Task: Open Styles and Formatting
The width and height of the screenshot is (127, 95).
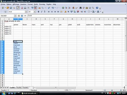Action: [6, 12]
